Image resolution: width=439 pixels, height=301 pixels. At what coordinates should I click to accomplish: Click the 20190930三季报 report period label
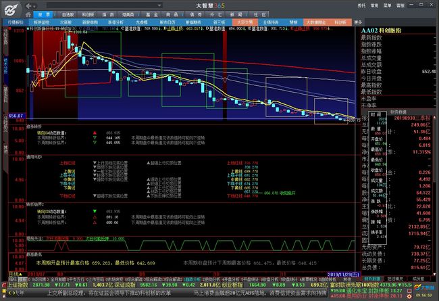coord(412,118)
